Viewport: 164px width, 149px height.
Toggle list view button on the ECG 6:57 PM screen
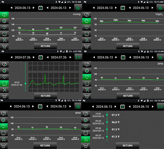pos(78,57)
